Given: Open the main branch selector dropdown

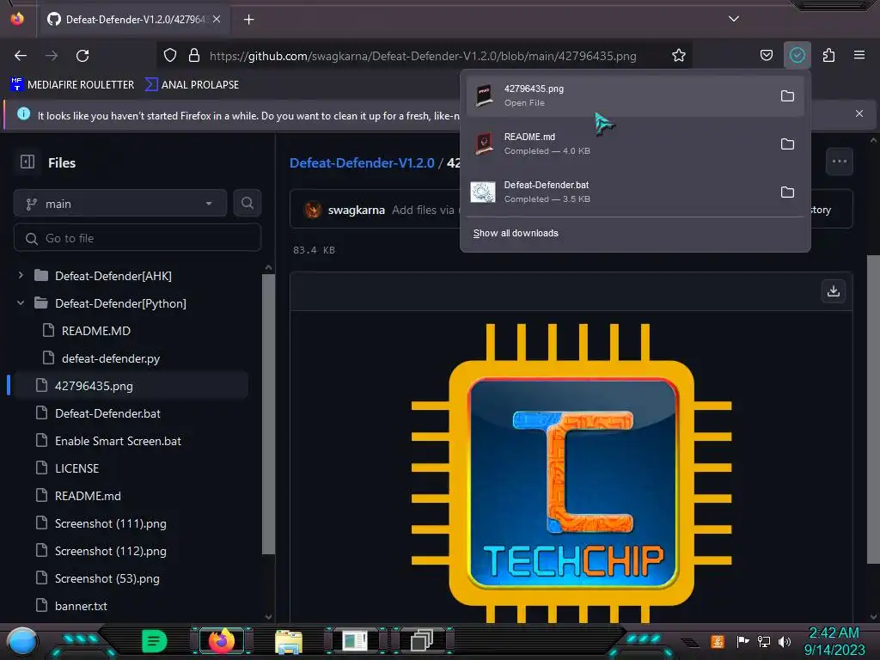Looking at the screenshot, I should pos(120,204).
